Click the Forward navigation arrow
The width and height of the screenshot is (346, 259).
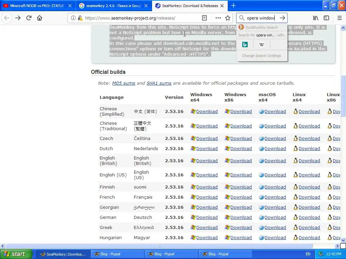point(18,18)
